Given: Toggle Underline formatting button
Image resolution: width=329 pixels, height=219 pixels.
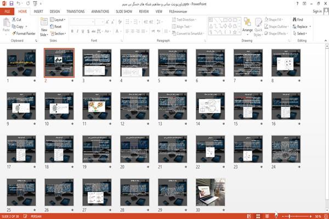Looking at the screenshot, I should [x=83, y=31].
